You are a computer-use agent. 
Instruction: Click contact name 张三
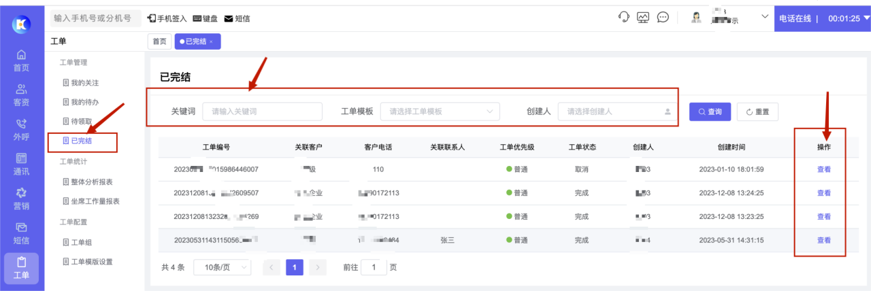click(448, 241)
